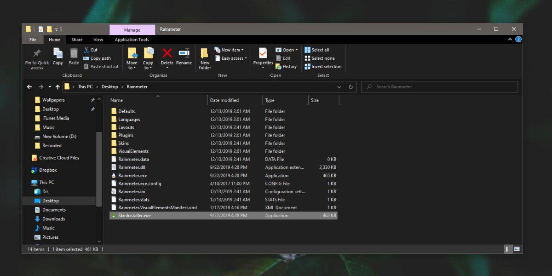Click Select all in the ribbon
552x276 pixels.
click(x=317, y=50)
